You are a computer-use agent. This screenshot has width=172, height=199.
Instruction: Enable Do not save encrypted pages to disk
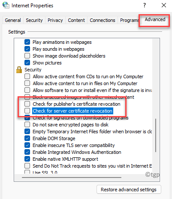(27, 125)
